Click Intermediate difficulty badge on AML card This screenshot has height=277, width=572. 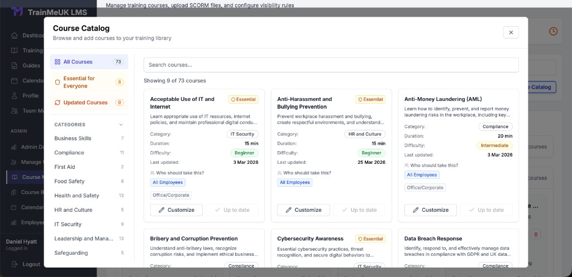click(x=495, y=145)
